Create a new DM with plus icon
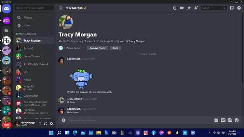This screenshot has width=244, height=137. pyautogui.click(x=51, y=34)
